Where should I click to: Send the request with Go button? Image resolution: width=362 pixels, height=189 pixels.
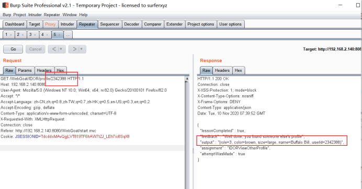pyautogui.click(x=13, y=49)
